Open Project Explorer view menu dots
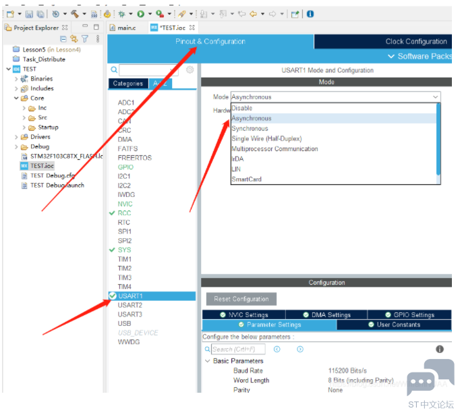 tap(98, 38)
